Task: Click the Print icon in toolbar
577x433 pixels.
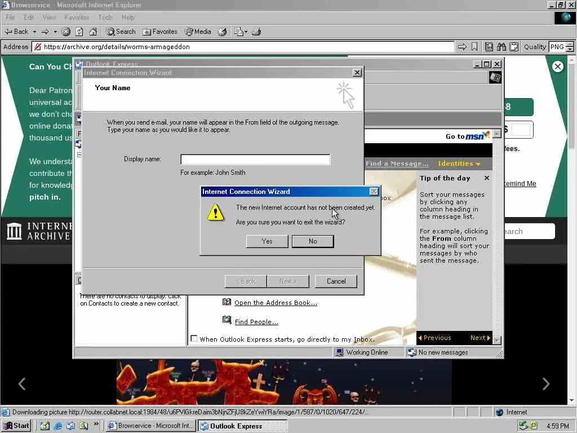Action: 256,32
